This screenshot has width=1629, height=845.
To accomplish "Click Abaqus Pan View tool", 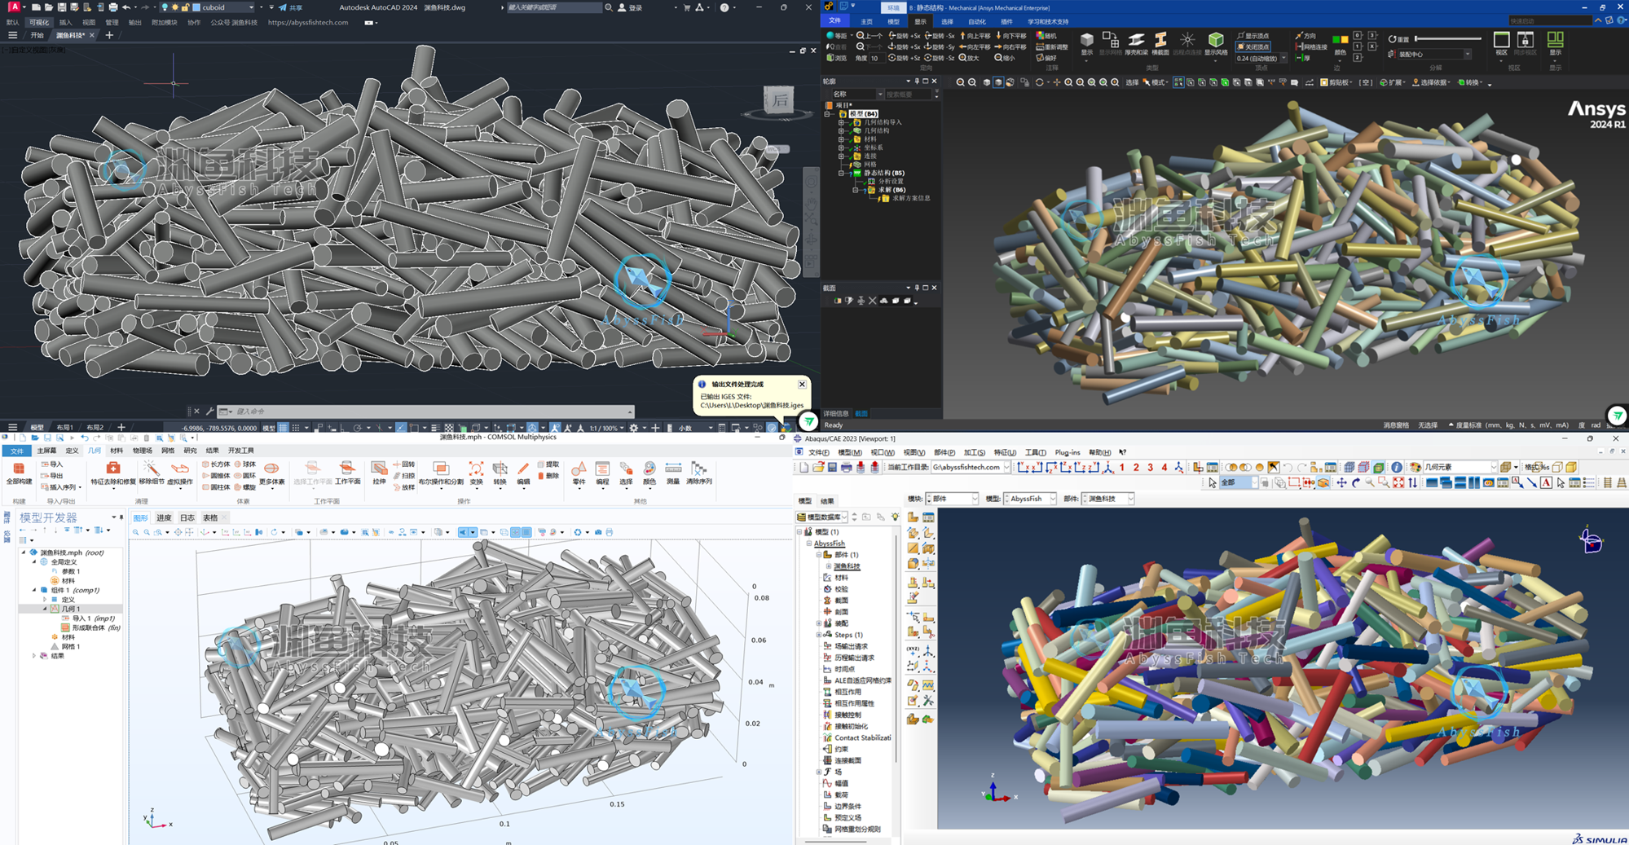I will (1341, 483).
